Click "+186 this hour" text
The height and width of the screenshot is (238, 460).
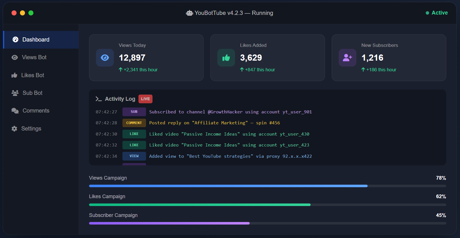click(381, 70)
